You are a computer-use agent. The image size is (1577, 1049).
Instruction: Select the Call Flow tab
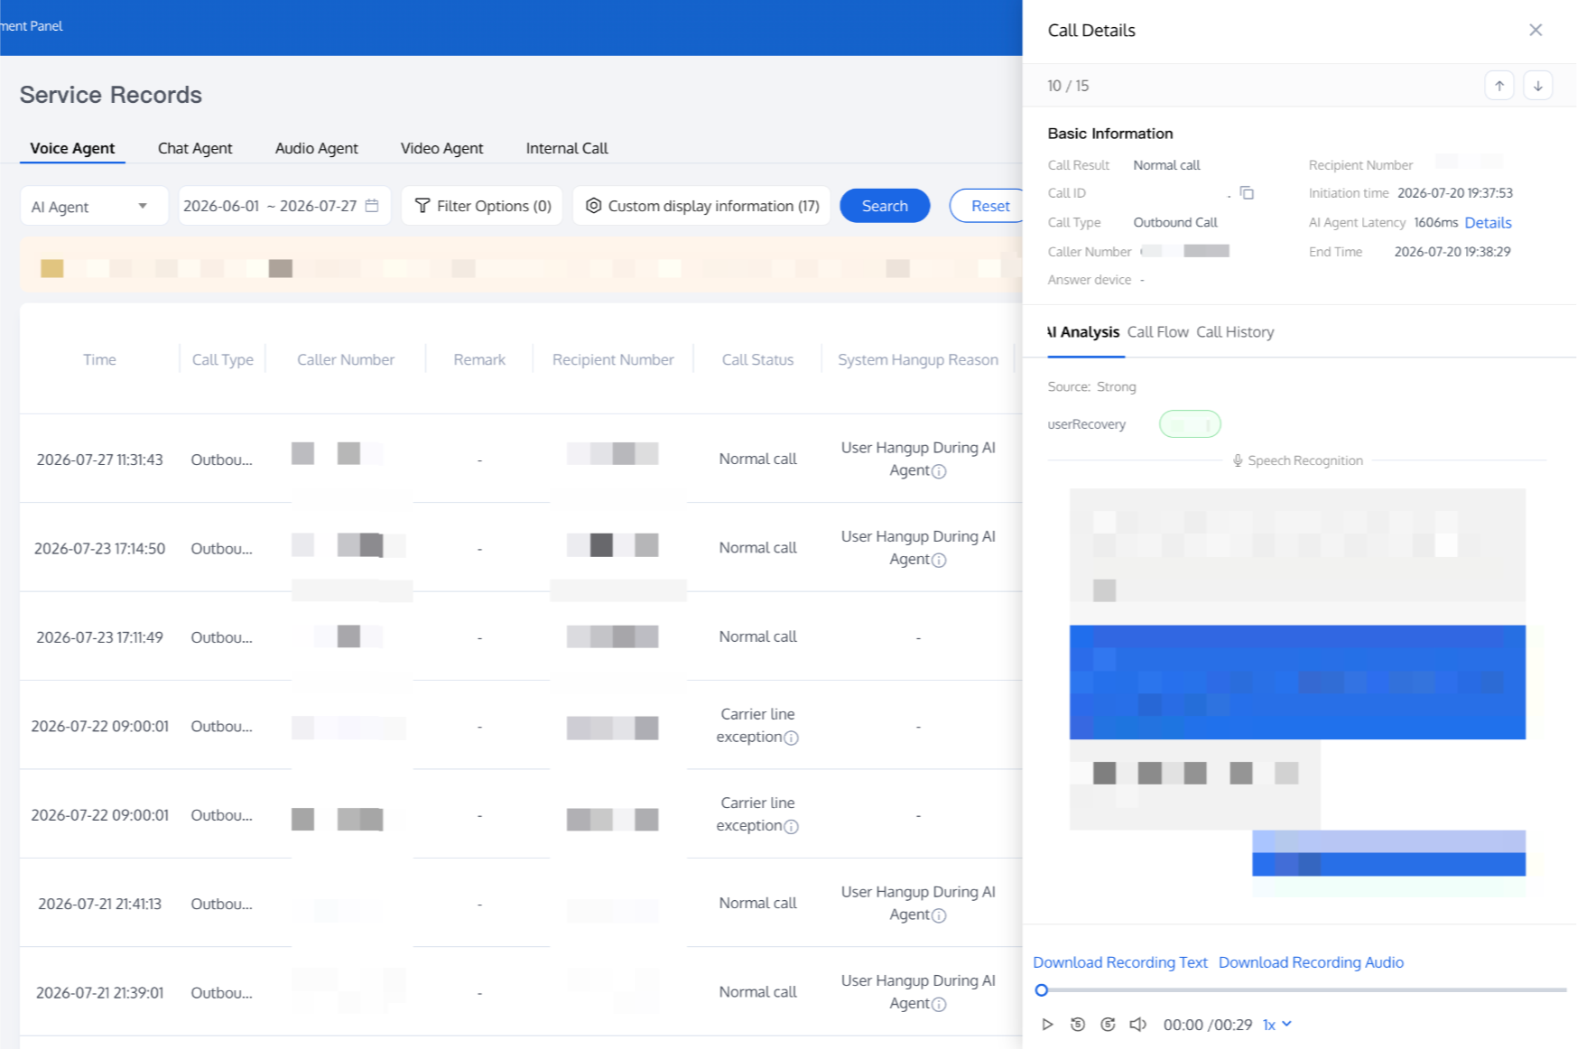1157,332
